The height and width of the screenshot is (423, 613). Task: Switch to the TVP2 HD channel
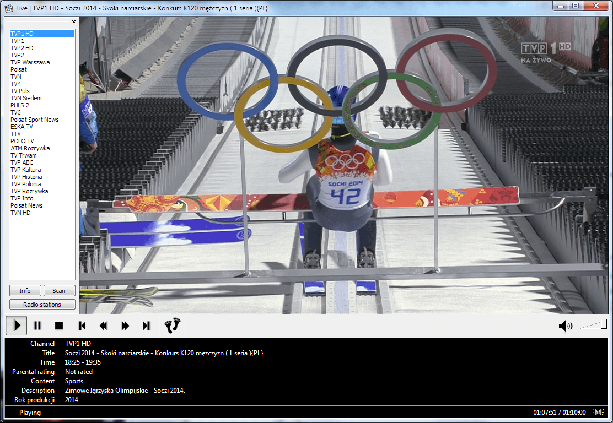point(22,47)
